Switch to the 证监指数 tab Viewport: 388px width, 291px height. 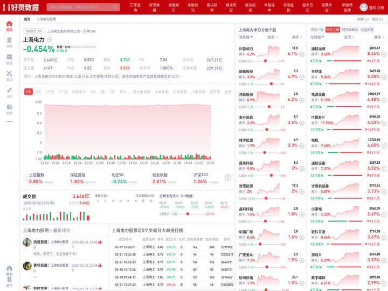tap(367, 30)
